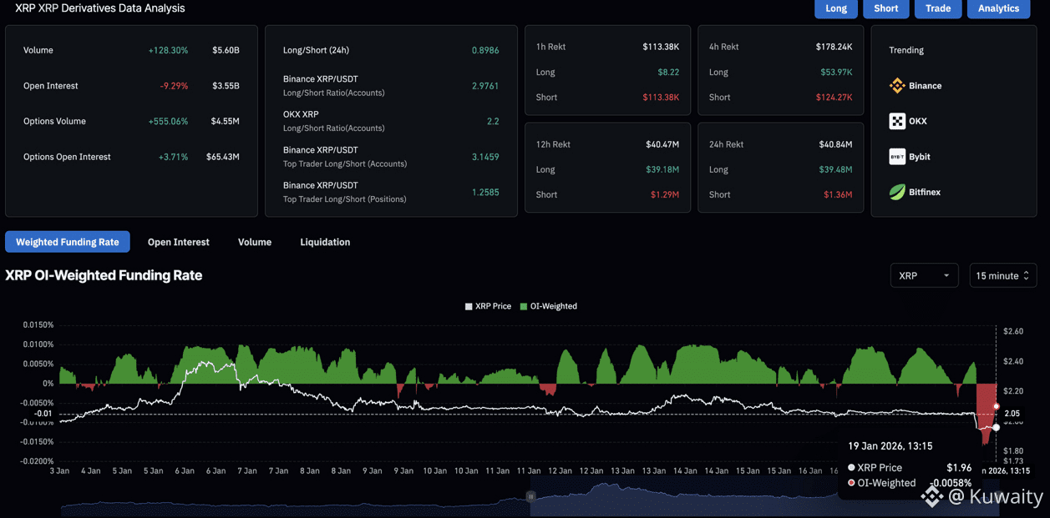Toggle XRP Price legend series

click(488, 306)
